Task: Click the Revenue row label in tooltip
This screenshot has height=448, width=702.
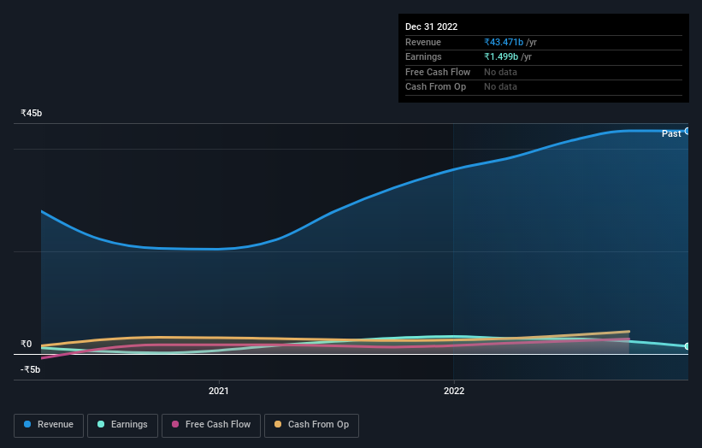Action: [423, 42]
